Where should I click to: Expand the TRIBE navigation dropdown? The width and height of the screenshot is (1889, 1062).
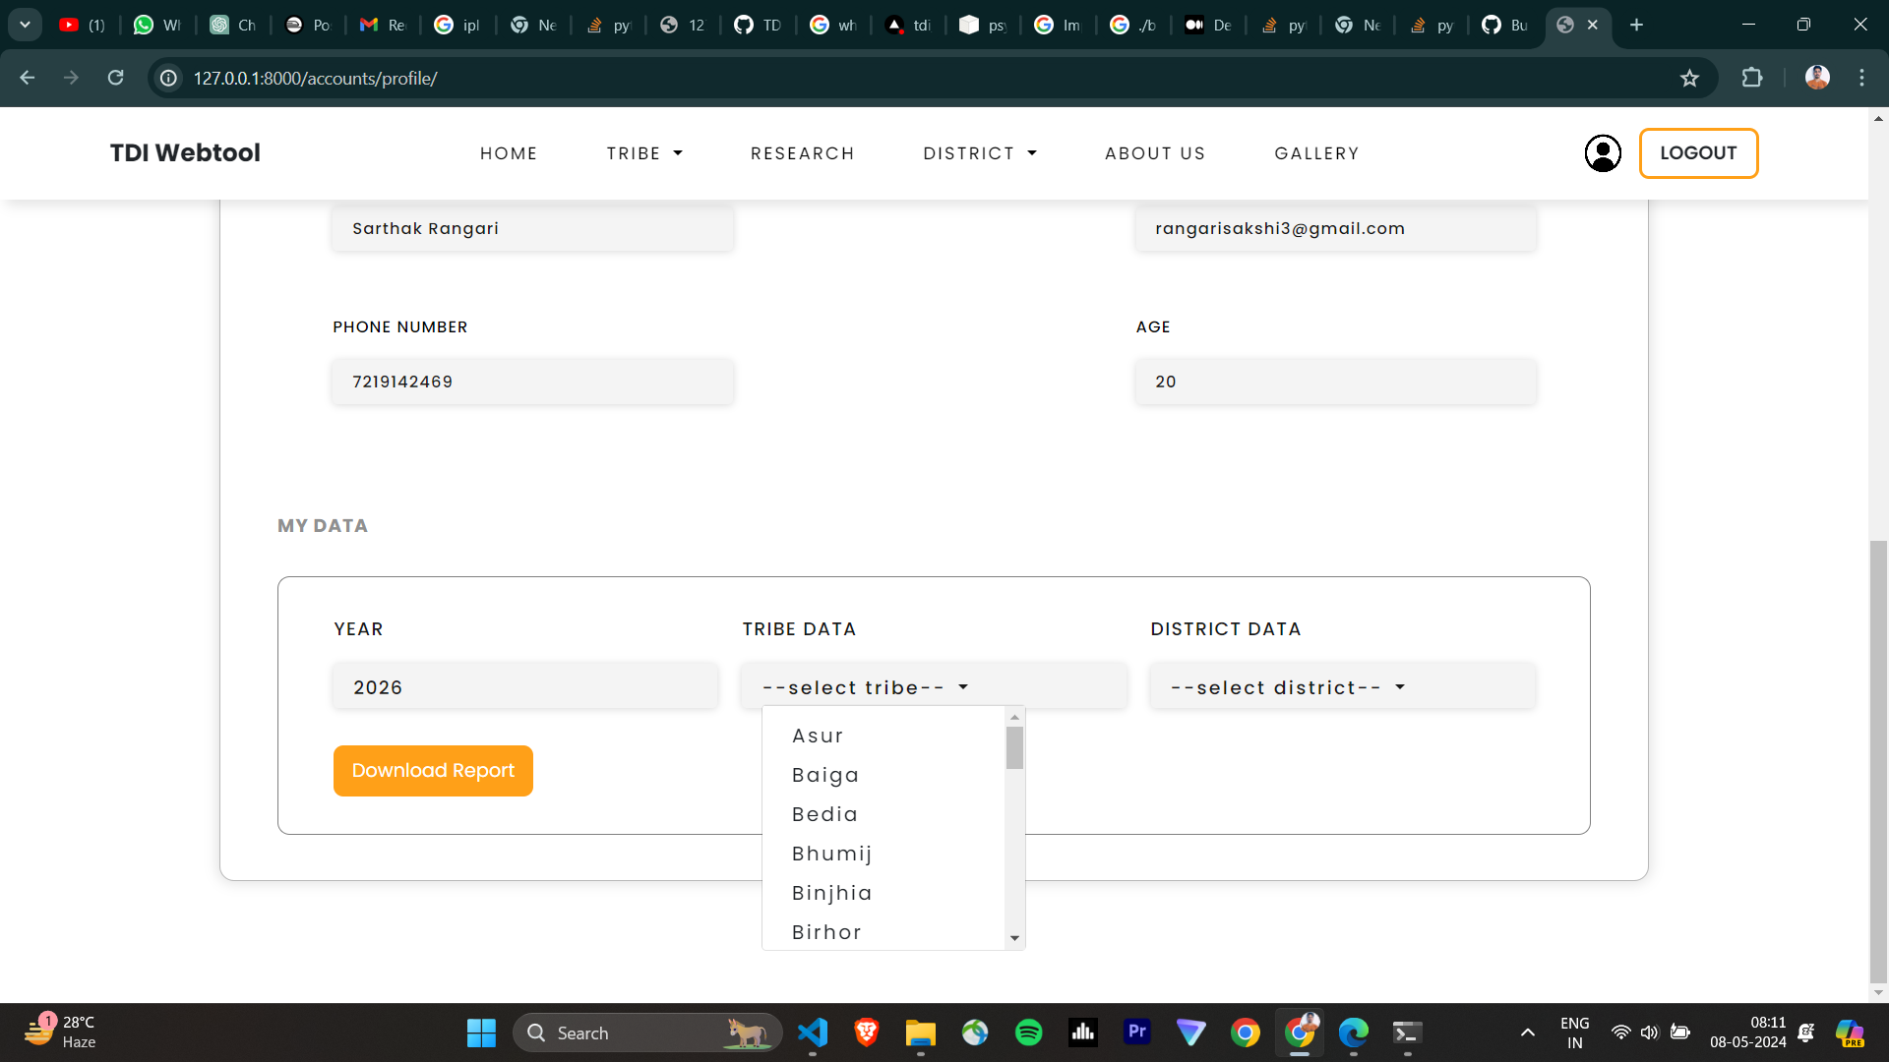(644, 153)
